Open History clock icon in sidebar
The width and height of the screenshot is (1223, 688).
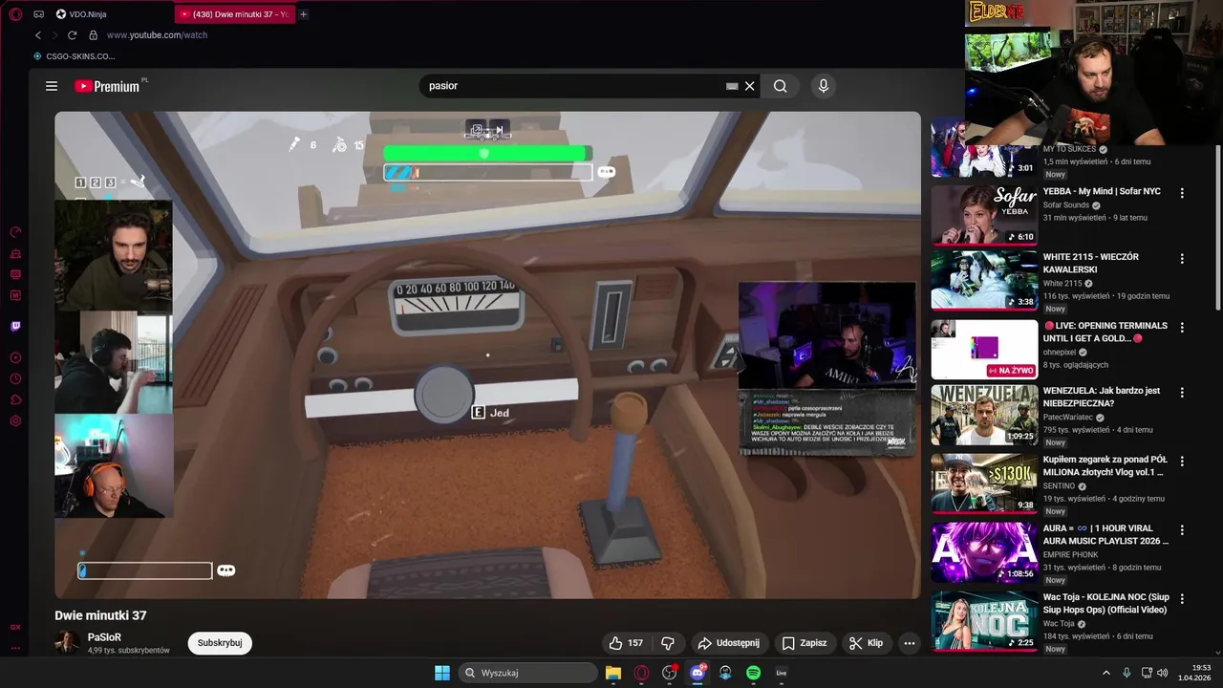[15, 379]
